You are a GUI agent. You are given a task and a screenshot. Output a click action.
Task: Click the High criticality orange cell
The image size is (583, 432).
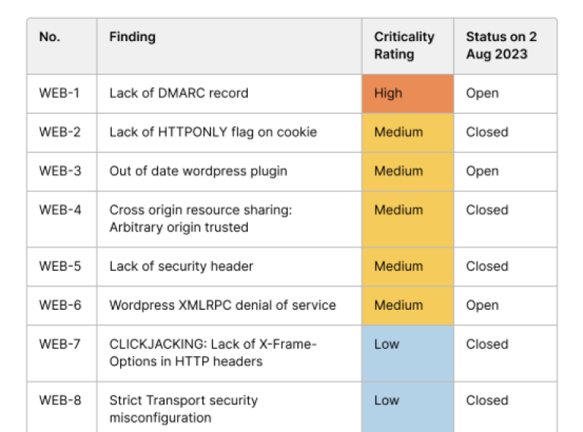click(x=407, y=93)
